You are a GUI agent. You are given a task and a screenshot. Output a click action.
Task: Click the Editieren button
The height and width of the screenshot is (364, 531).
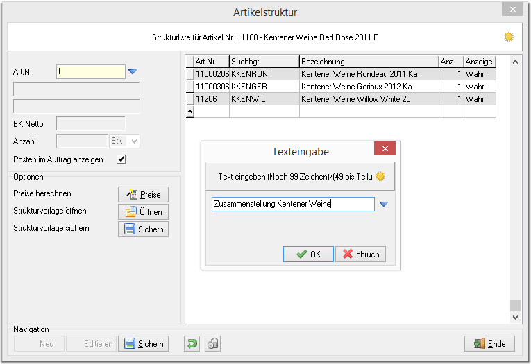(x=92, y=344)
